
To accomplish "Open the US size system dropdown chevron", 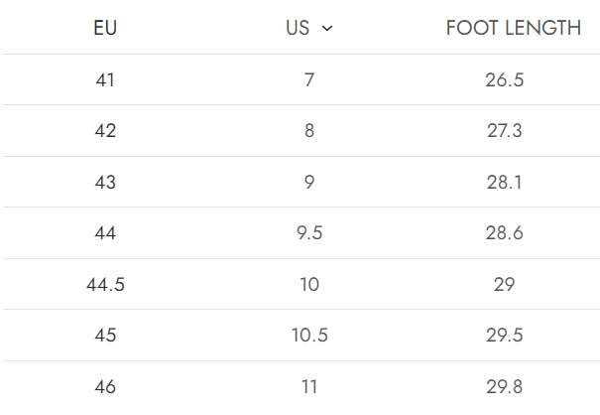I will tap(327, 29).
